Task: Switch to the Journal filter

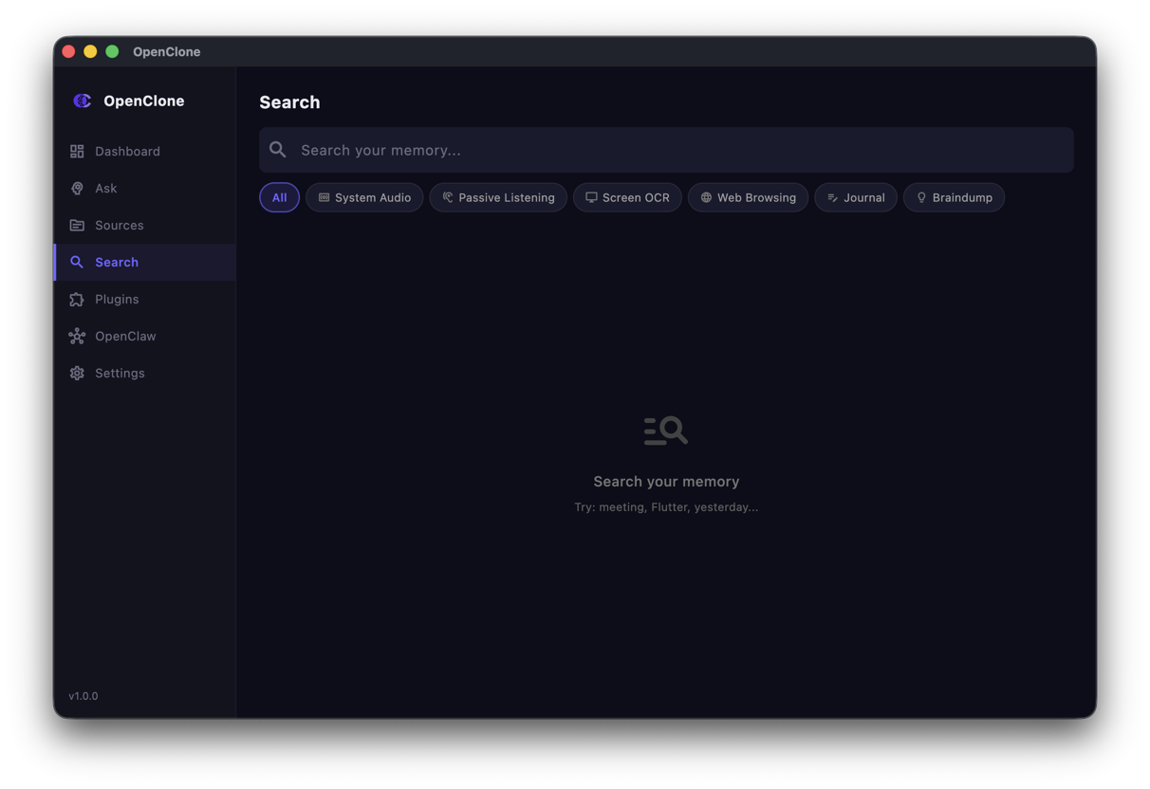Action: 856,197
